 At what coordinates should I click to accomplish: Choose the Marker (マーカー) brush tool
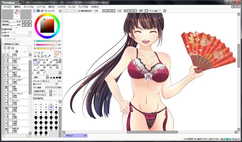pyautogui.click(x=36, y=66)
